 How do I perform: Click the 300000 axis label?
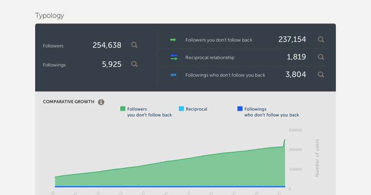point(295,130)
